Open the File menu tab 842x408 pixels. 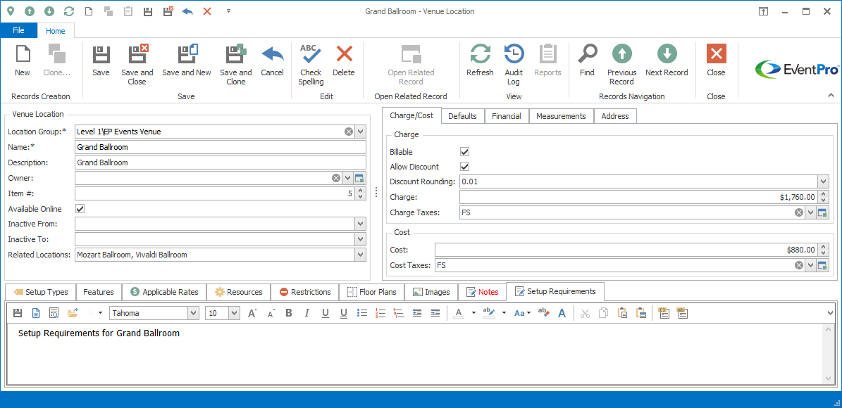19,30
